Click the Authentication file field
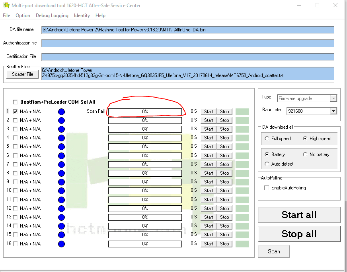 tap(188, 43)
